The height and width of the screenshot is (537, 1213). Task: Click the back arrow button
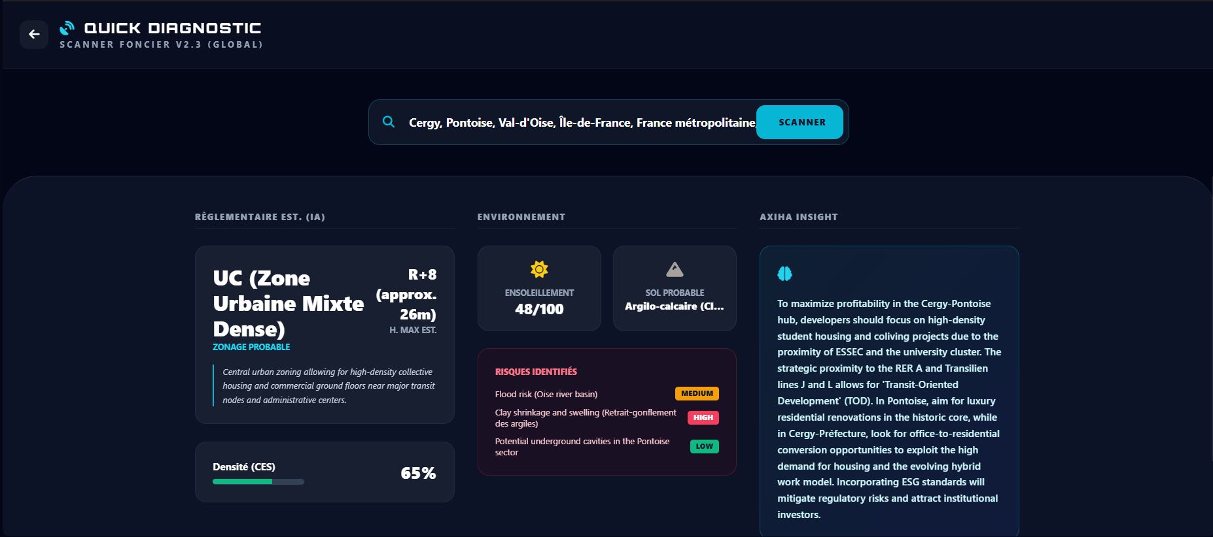(x=34, y=35)
